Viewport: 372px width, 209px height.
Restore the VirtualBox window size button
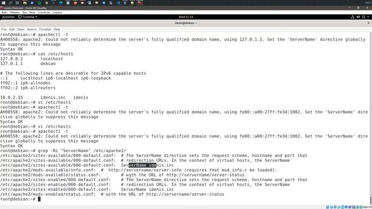point(358,8)
